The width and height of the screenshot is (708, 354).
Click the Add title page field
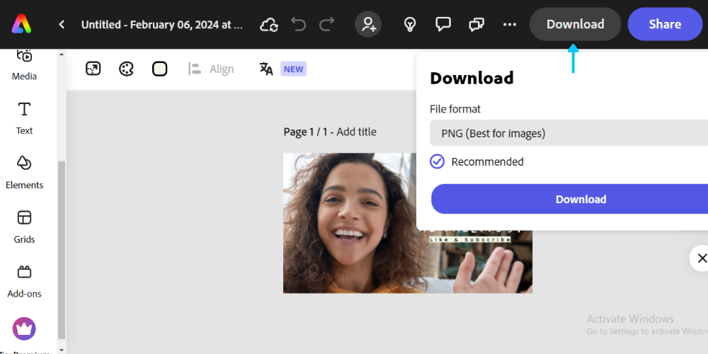[x=356, y=132]
